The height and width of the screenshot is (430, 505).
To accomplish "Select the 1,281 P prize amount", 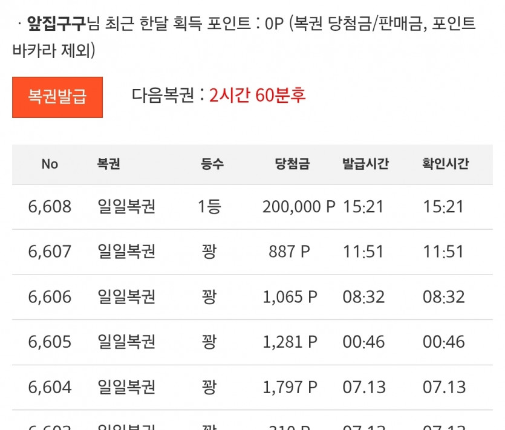I will click(290, 342).
